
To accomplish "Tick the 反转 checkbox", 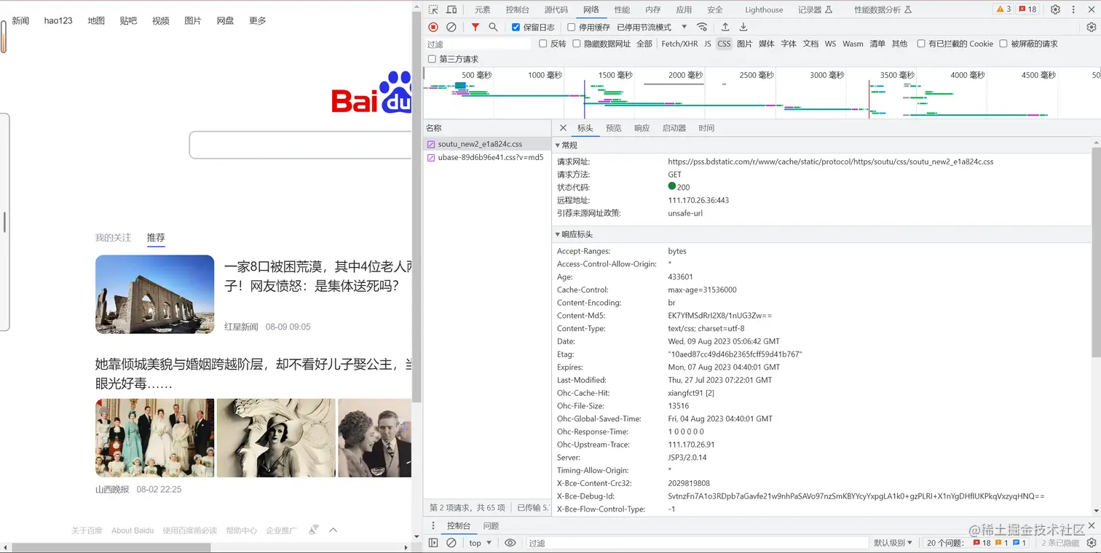I will click(543, 44).
